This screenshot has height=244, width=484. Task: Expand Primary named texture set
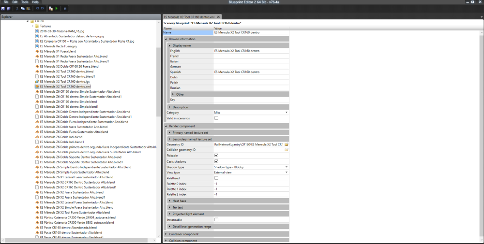click(169, 133)
